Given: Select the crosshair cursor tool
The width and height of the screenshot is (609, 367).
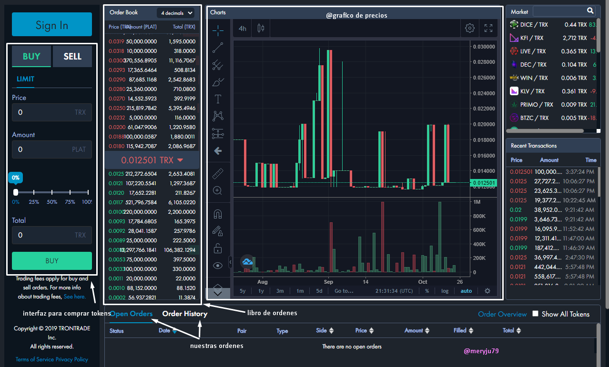Looking at the screenshot, I should point(218,30).
